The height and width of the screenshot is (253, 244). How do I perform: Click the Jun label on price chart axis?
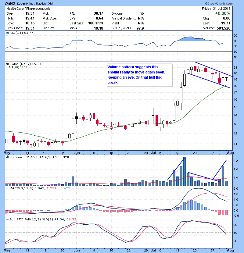tap(77, 153)
